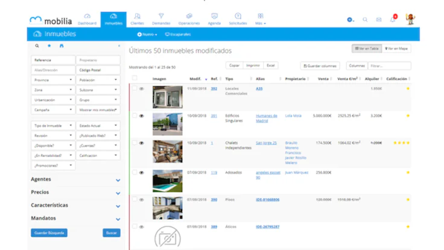Open the Operaciones section
Image resolution: width=444 pixels, height=250 pixels.
tap(189, 19)
